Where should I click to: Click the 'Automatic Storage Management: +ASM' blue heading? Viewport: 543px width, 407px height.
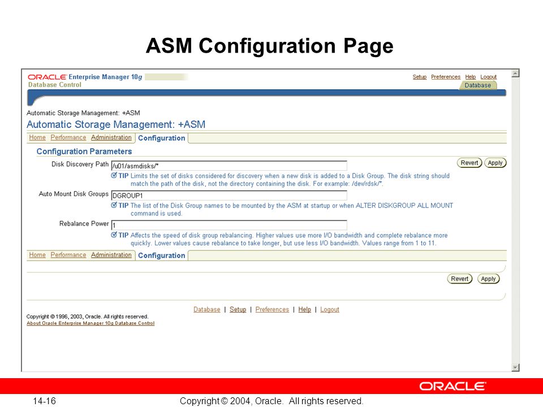(116, 124)
